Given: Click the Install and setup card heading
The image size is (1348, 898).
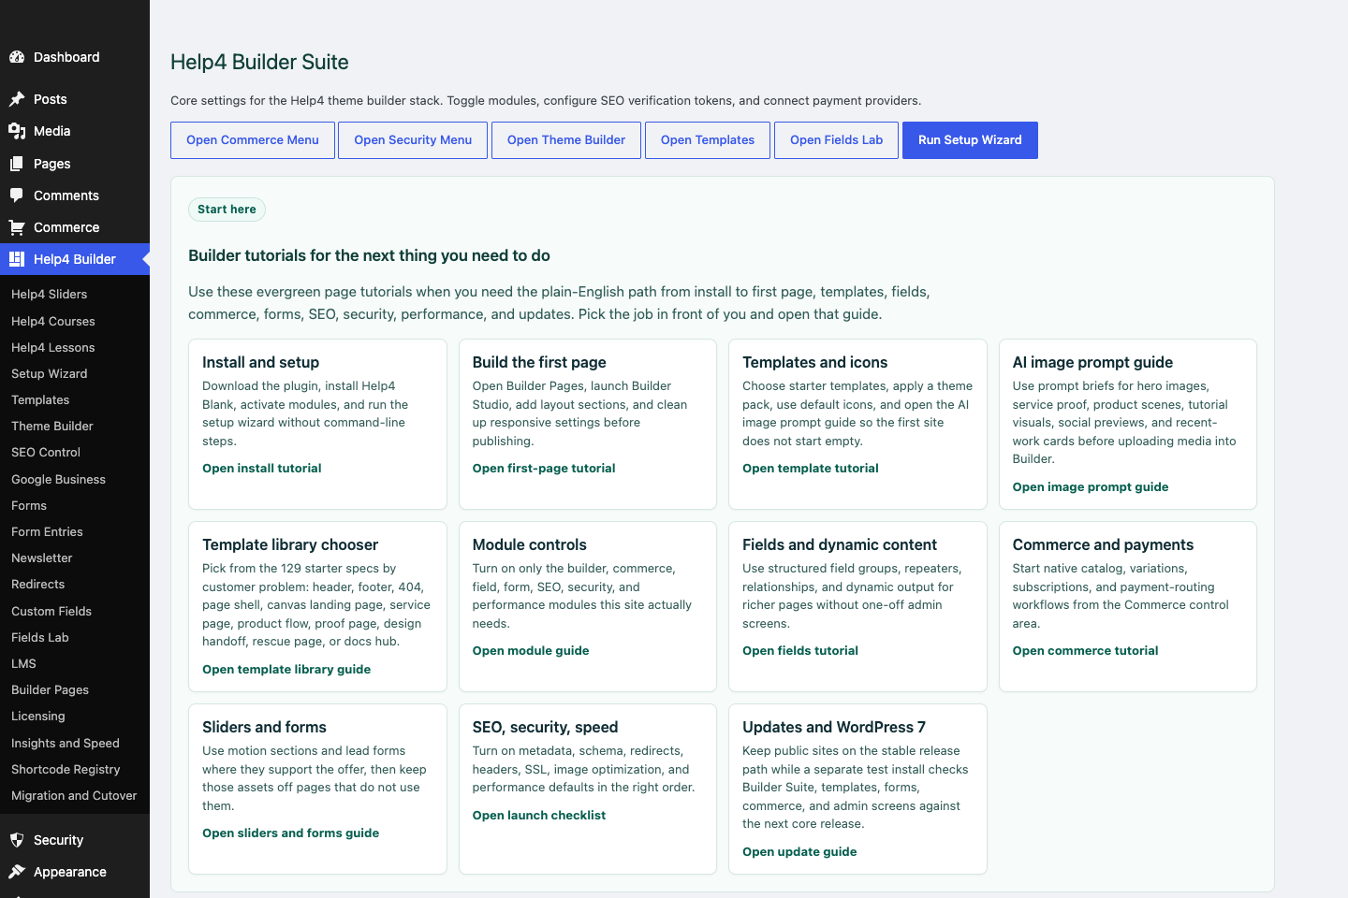Looking at the screenshot, I should [x=261, y=362].
